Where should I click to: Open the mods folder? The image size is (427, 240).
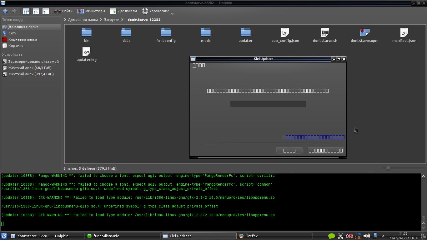pos(206,35)
